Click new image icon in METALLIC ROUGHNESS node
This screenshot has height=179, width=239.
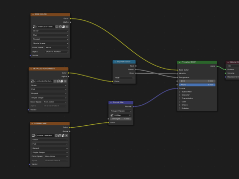[x=58, y=81]
